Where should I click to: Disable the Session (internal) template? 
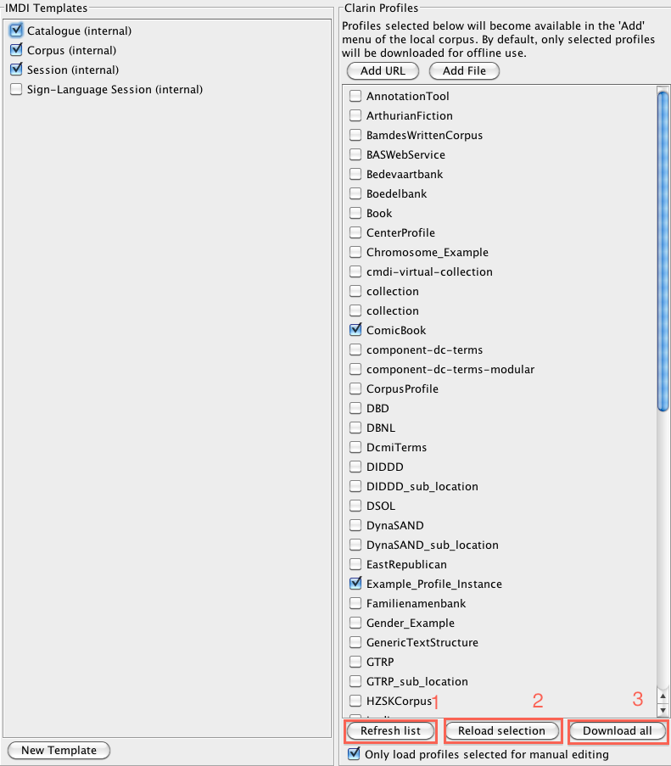16,70
